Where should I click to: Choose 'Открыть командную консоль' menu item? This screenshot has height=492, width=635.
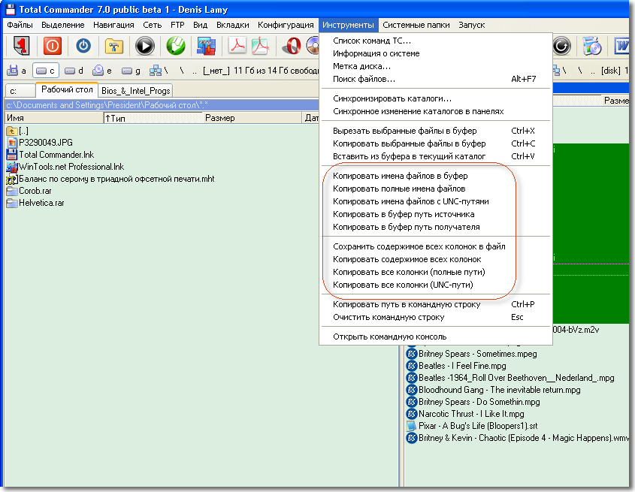[x=436, y=337]
